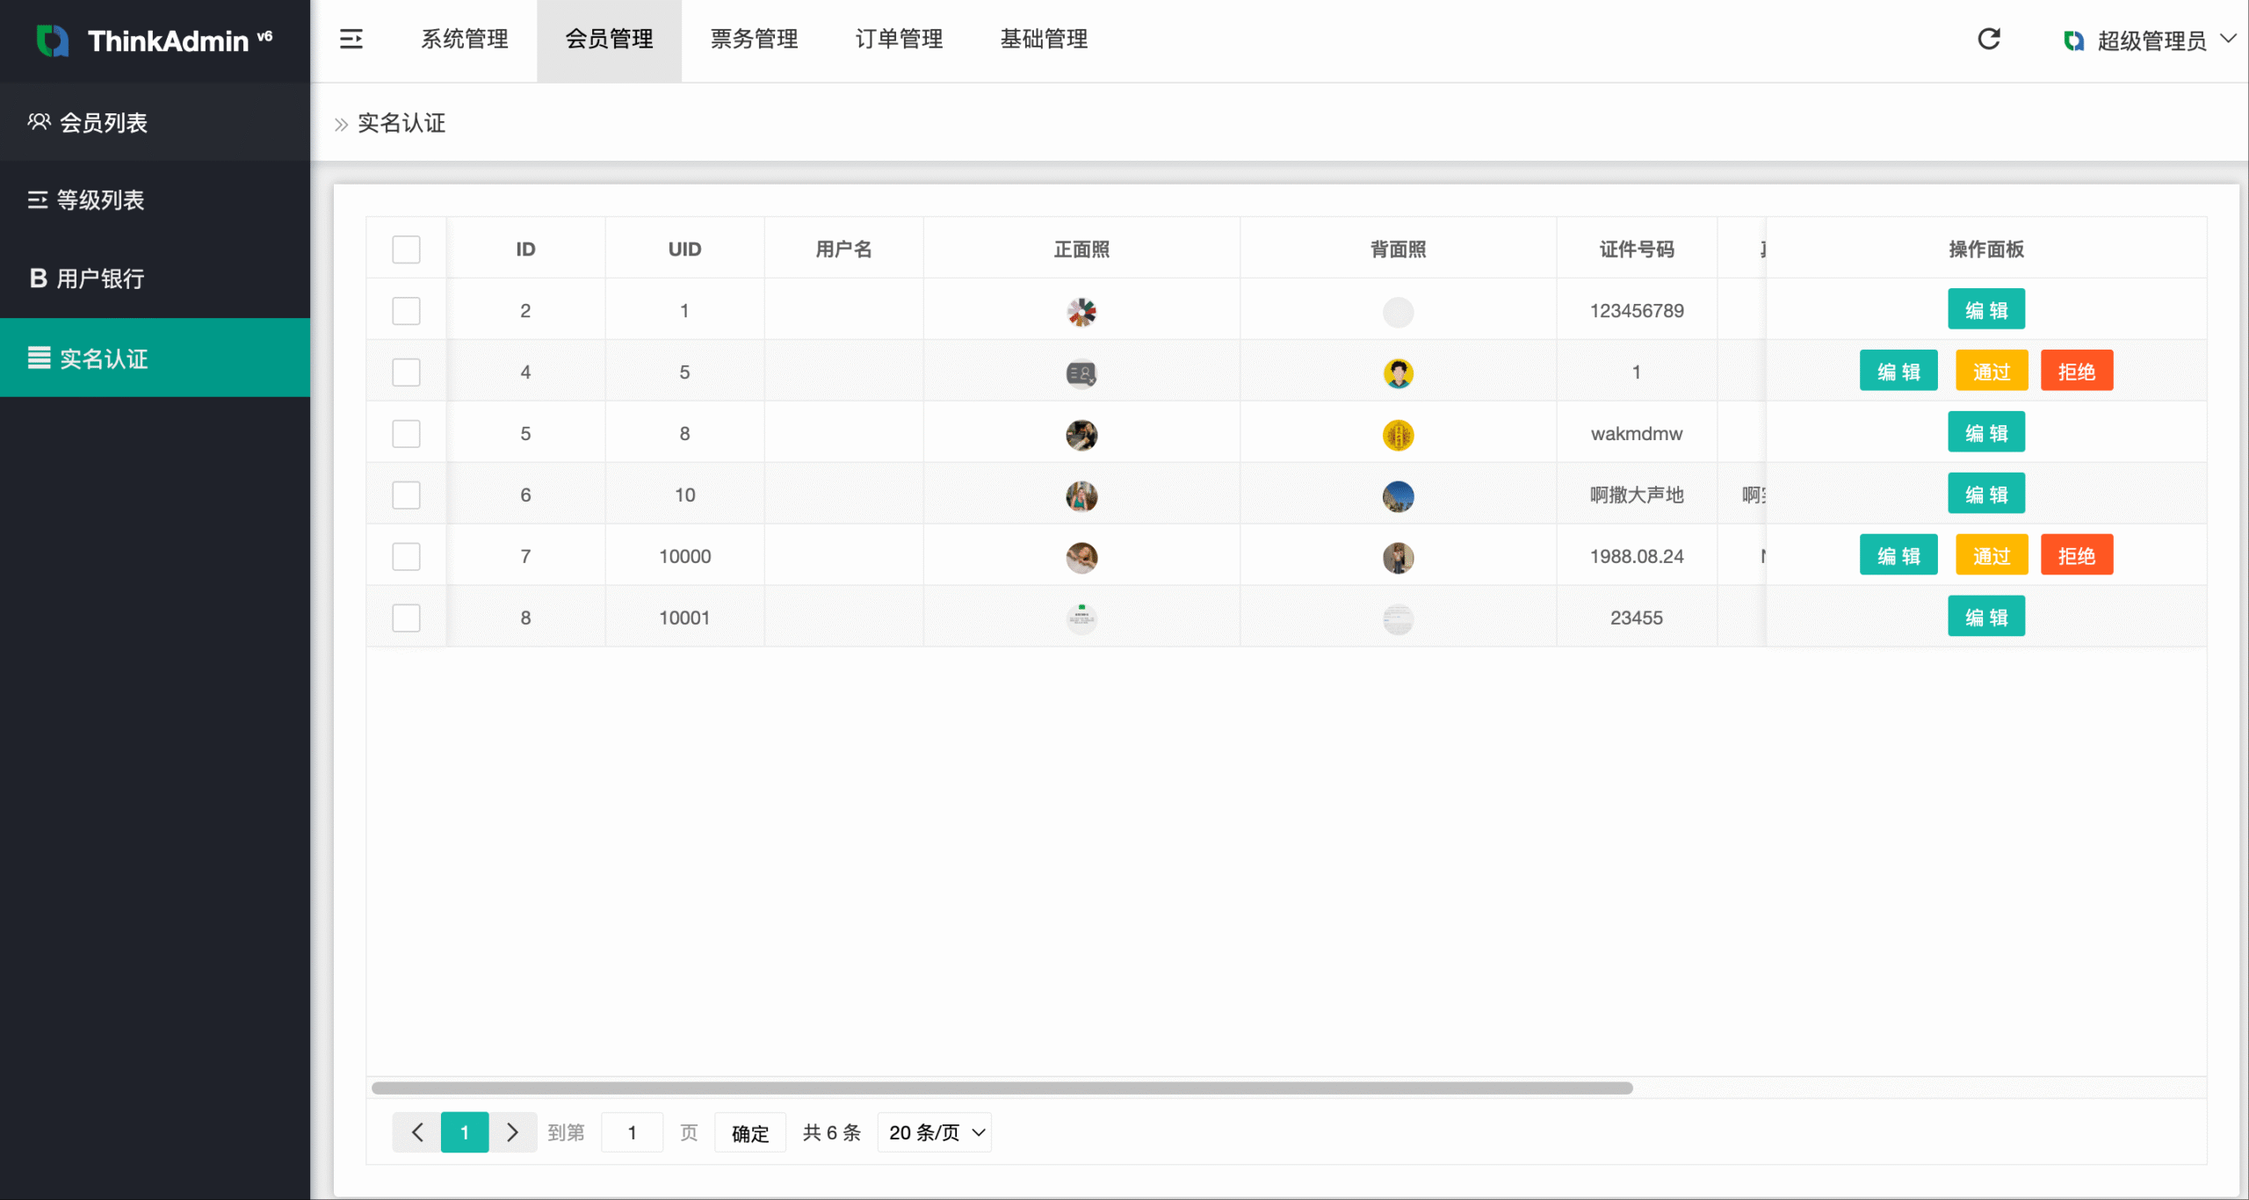Click 通过 for row ID 4
Screen dimensions: 2249x1200
[x=1991, y=372]
